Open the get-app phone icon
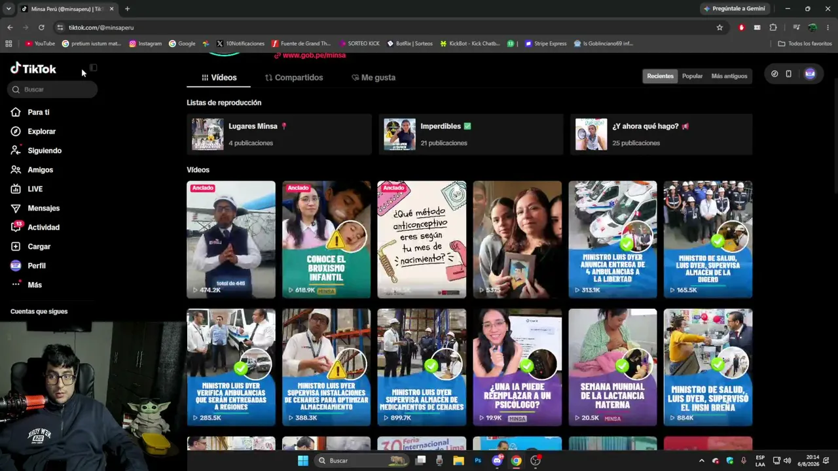838x471 pixels. [788, 74]
